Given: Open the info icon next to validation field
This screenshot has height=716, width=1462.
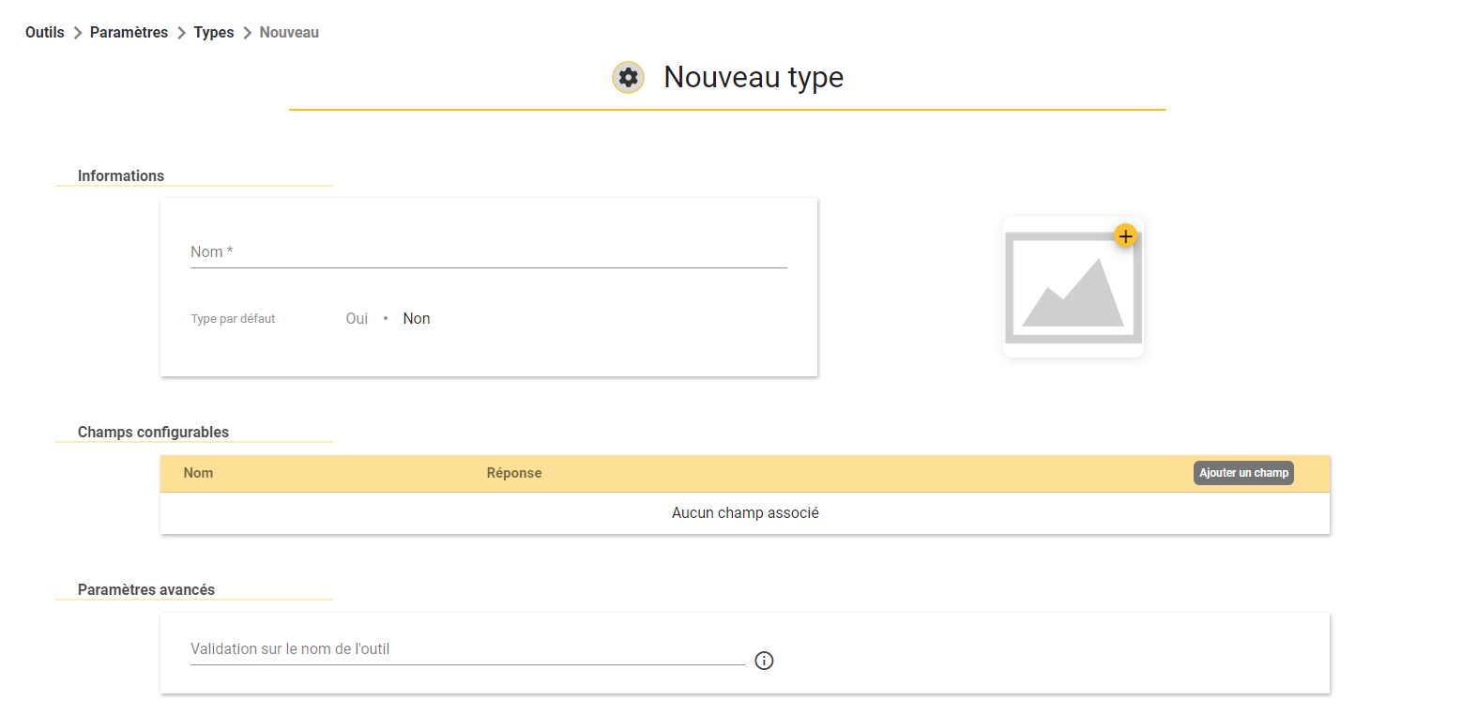Looking at the screenshot, I should pos(764,661).
